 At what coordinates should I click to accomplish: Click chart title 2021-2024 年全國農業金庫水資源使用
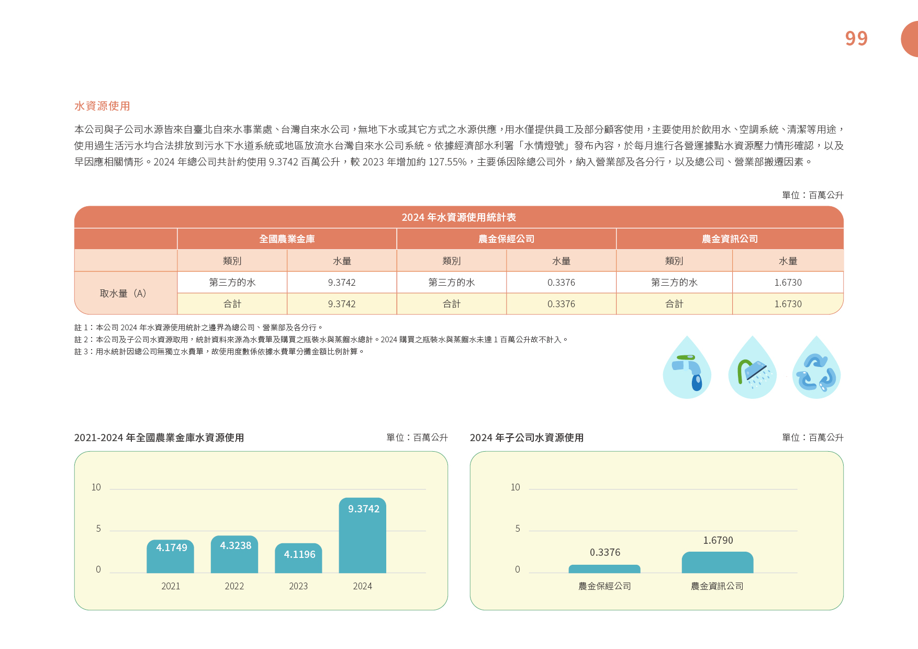(x=159, y=438)
